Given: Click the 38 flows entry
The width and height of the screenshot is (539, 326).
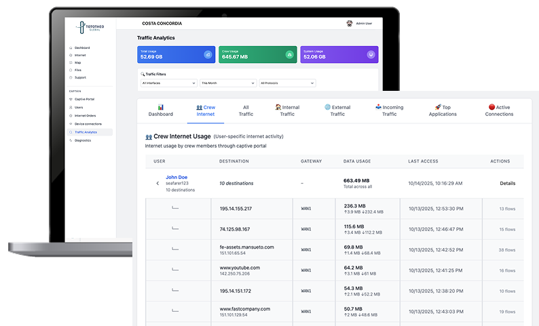Looking at the screenshot, I should [x=507, y=250].
